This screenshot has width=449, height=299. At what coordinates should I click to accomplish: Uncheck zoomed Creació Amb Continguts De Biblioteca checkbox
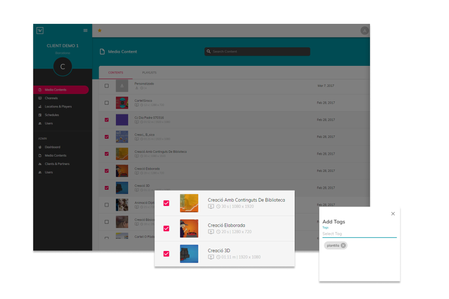[167, 203]
